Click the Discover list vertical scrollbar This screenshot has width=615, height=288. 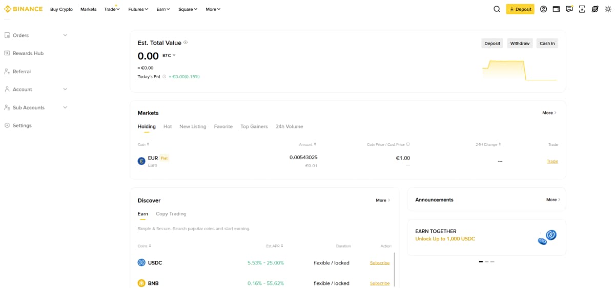click(x=394, y=269)
